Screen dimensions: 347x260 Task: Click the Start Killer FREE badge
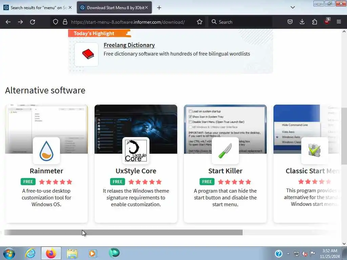[207, 182]
